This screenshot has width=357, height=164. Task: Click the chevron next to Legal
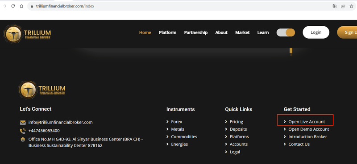coord(226,152)
